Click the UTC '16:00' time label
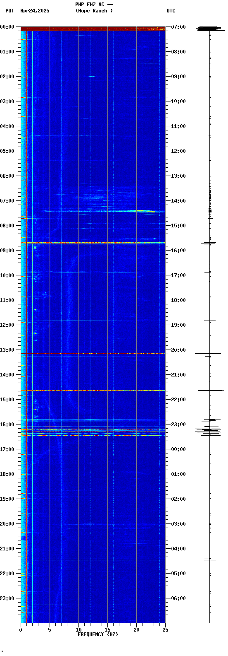 [x=178, y=251]
